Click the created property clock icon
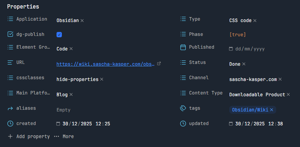Image resolution: width=300 pixels, height=147 pixels. click(x=10, y=124)
